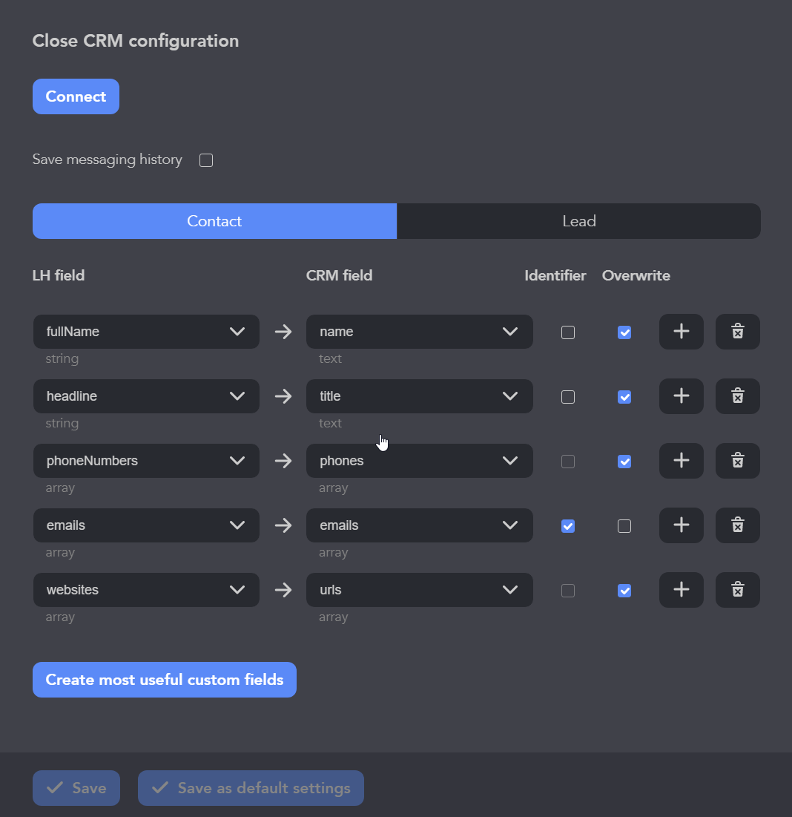Delete the websites to urls mapping
This screenshot has height=817, width=792.
tap(737, 590)
